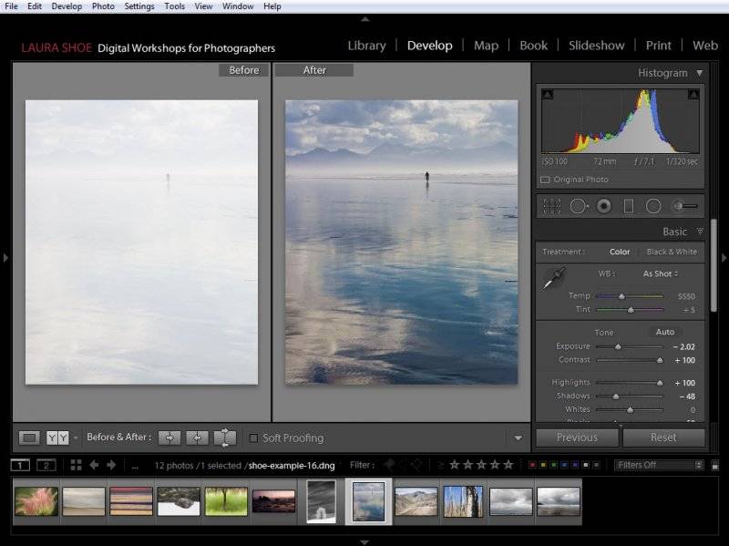Switch to Loupe view mode
The width and height of the screenshot is (729, 546).
[29, 438]
